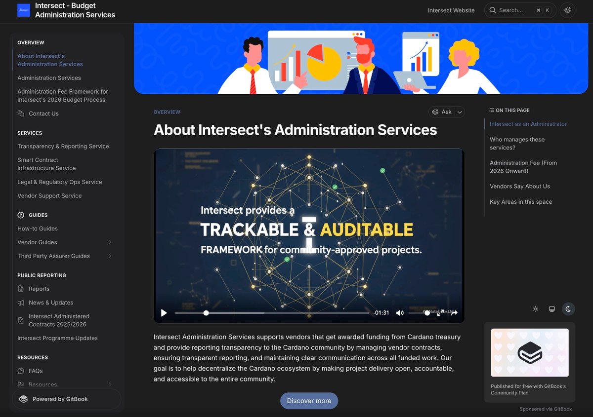Image resolution: width=593 pixels, height=417 pixels.
Task: Click the Guides question mark icon
Action: 21,215
